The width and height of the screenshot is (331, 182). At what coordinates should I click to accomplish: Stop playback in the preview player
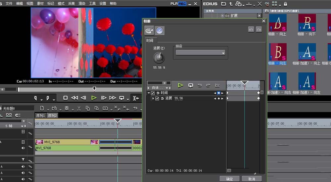tap(66, 98)
